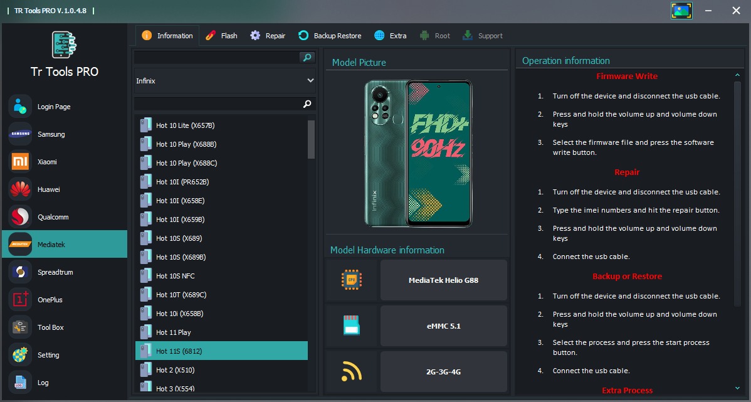
Task: Click the MediaTek Helio G88 button
Action: coord(443,280)
